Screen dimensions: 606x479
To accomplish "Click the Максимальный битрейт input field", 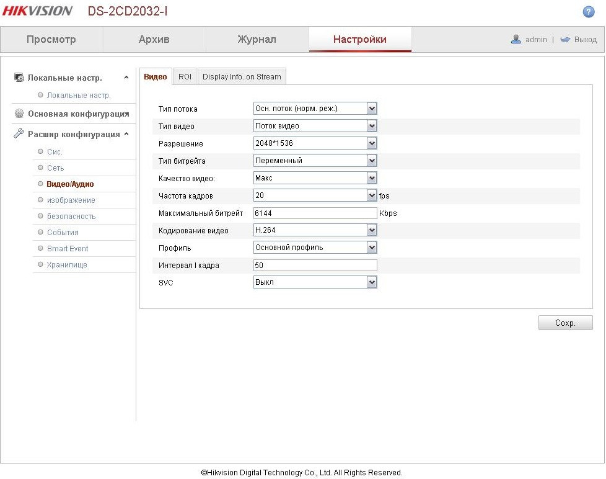I will tap(315, 213).
